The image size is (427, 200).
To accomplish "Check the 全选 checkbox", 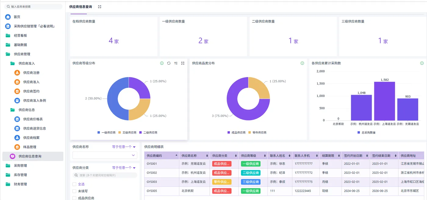I will coord(74,184).
